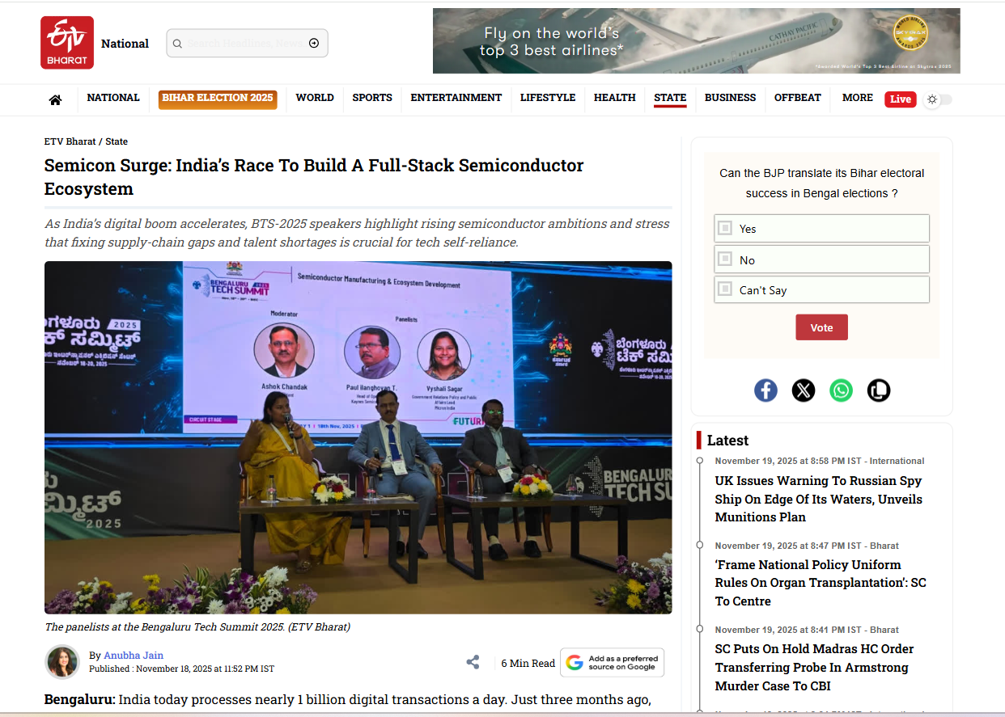Share the article via WhatsApp

point(841,390)
